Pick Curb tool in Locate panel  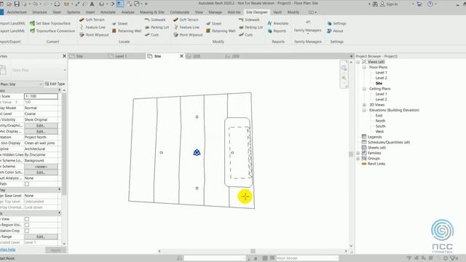click(x=151, y=35)
